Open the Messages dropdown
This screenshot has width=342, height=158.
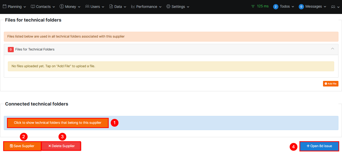point(313,7)
